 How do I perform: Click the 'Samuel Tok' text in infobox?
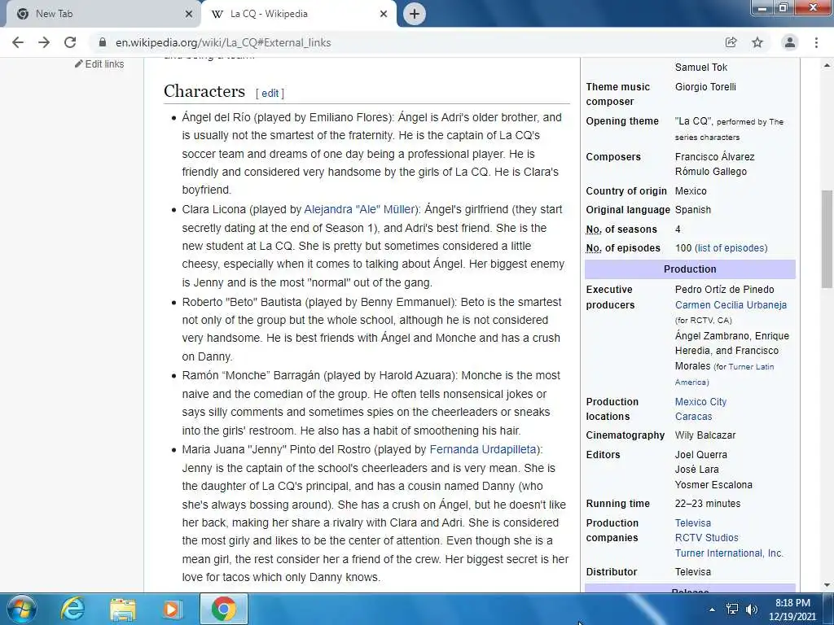(701, 68)
